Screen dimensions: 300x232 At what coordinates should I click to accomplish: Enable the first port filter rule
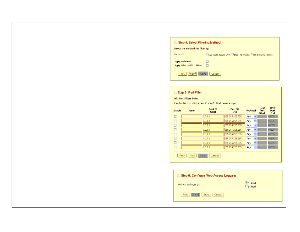(175, 116)
